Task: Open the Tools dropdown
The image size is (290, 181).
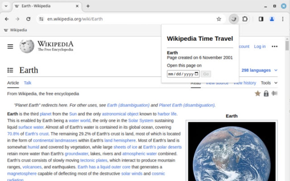Action: pyautogui.click(x=268, y=83)
